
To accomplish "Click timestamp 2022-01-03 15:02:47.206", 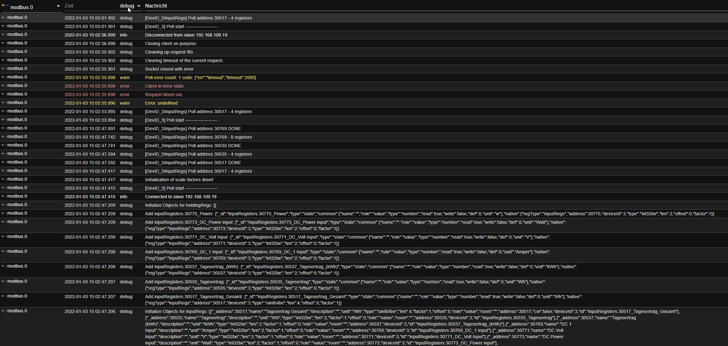I will (90, 311).
